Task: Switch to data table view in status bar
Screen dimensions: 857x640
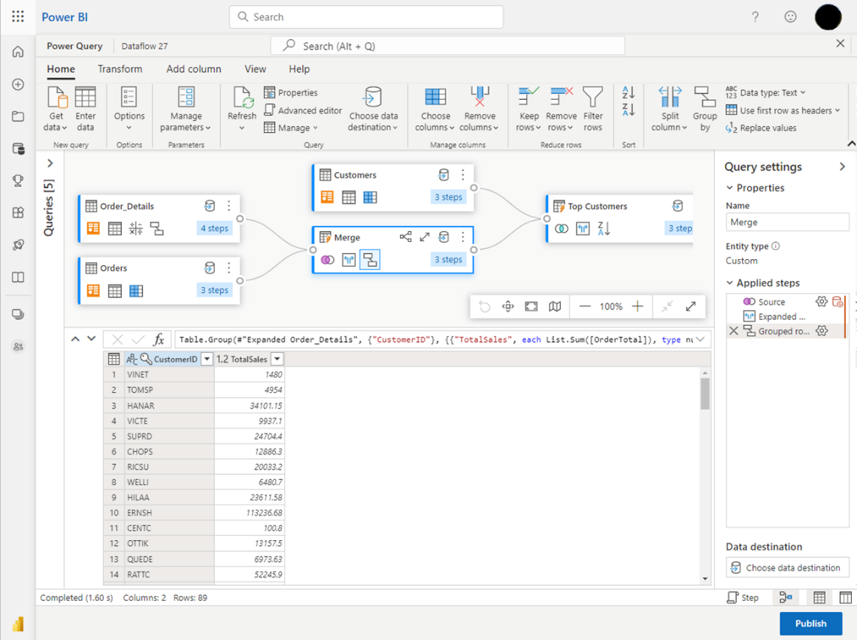Action: (x=819, y=597)
